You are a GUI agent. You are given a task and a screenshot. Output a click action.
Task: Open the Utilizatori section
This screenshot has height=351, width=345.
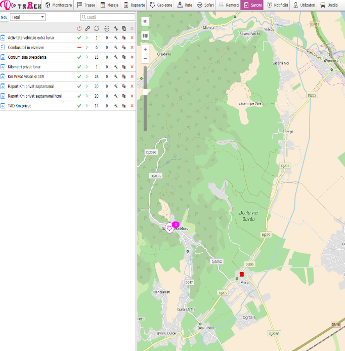click(x=305, y=5)
